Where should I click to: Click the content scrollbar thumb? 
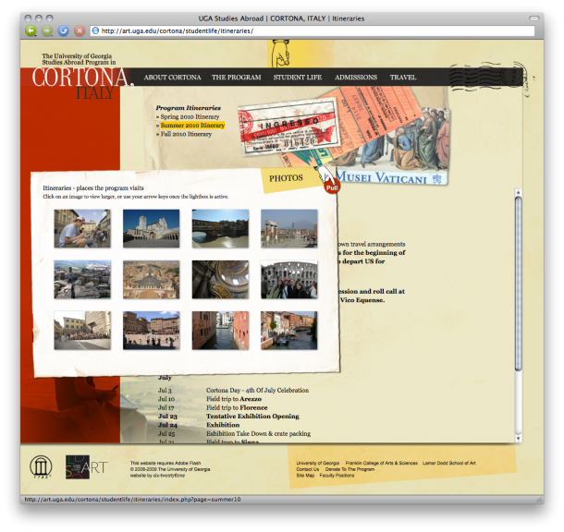click(518, 284)
